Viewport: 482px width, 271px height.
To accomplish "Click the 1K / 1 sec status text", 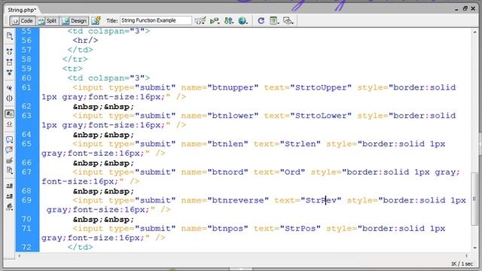I will coord(462,264).
